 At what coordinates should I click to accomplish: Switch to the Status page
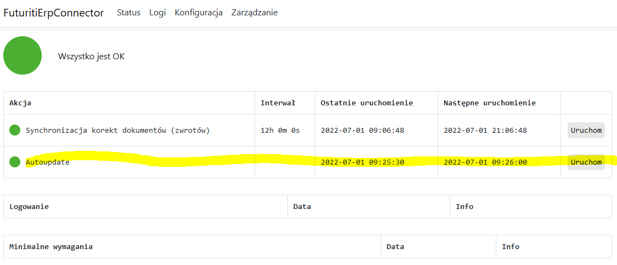click(x=129, y=13)
